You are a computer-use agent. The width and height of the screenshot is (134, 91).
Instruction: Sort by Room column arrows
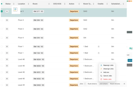click(x=49, y=4)
